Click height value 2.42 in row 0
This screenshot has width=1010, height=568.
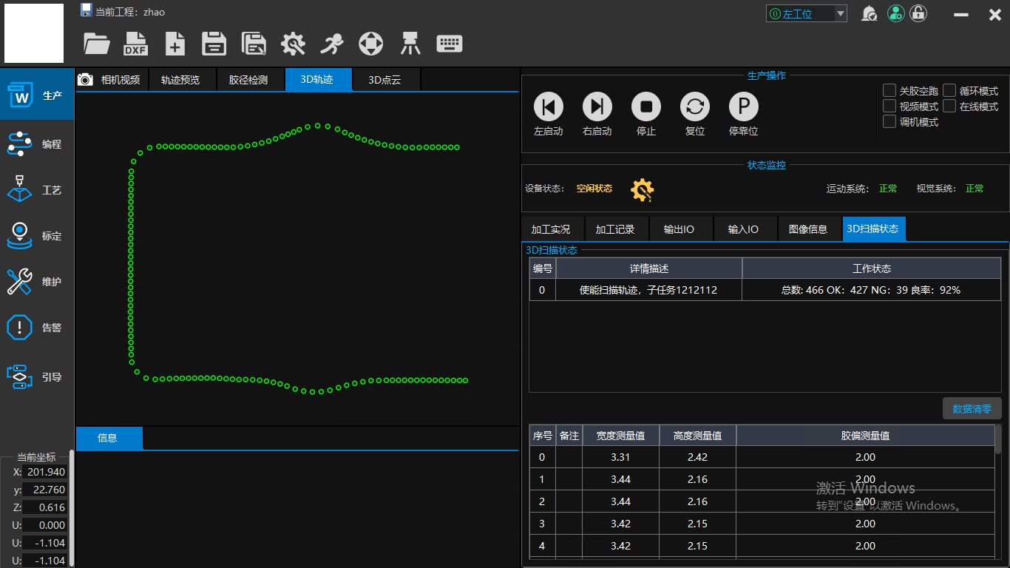click(698, 457)
